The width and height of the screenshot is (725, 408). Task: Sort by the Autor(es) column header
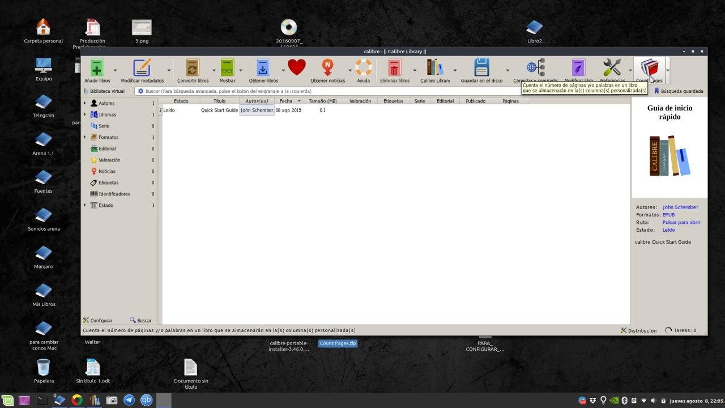[x=257, y=101]
